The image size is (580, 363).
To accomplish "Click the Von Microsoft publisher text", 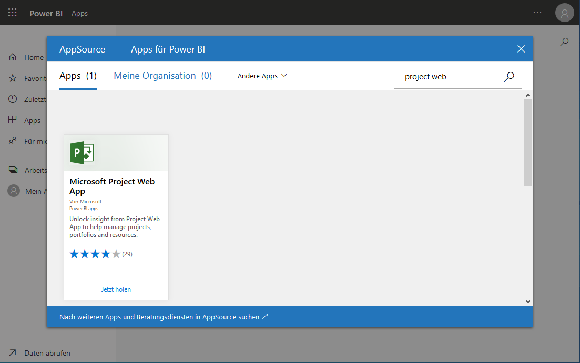I will [x=85, y=201].
